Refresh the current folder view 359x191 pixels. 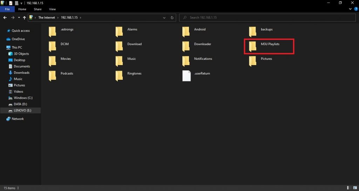[x=172, y=17]
